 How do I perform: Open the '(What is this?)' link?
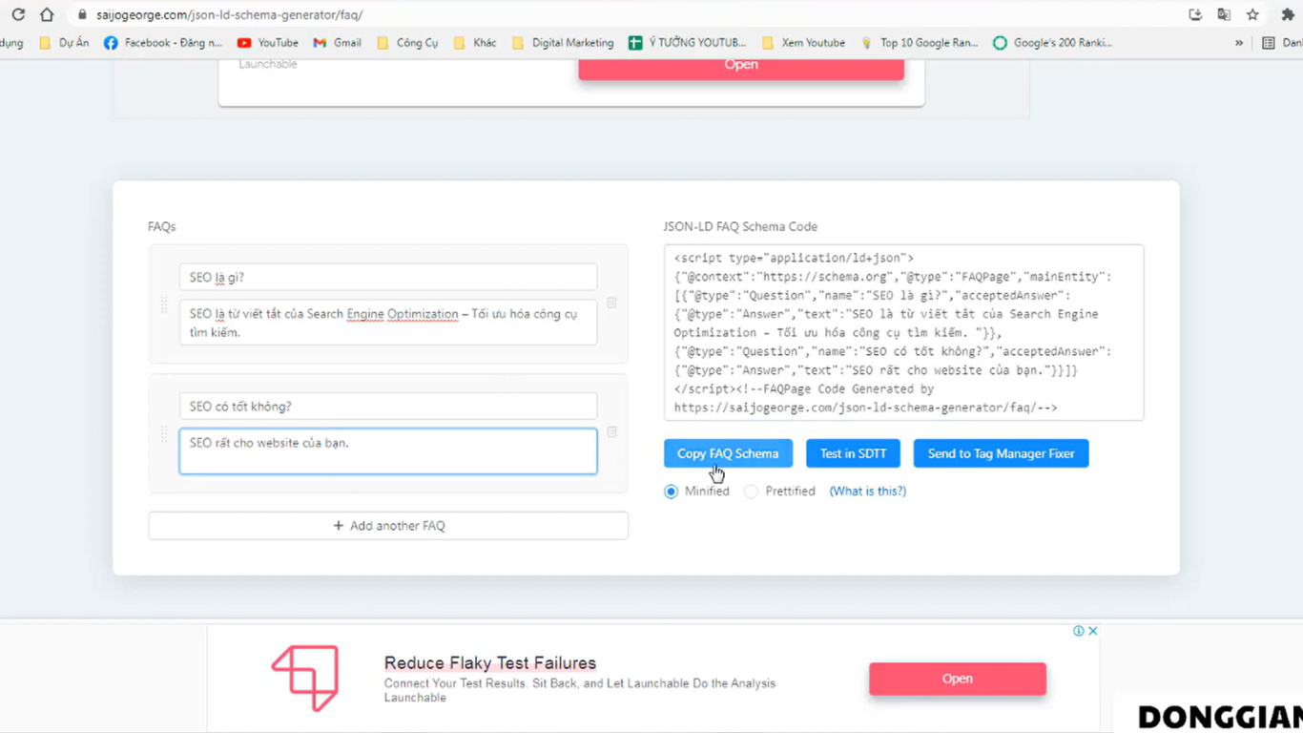[x=867, y=492]
